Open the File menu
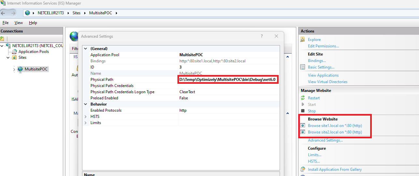This screenshot has width=419, height=176. pyautogui.click(x=6, y=23)
